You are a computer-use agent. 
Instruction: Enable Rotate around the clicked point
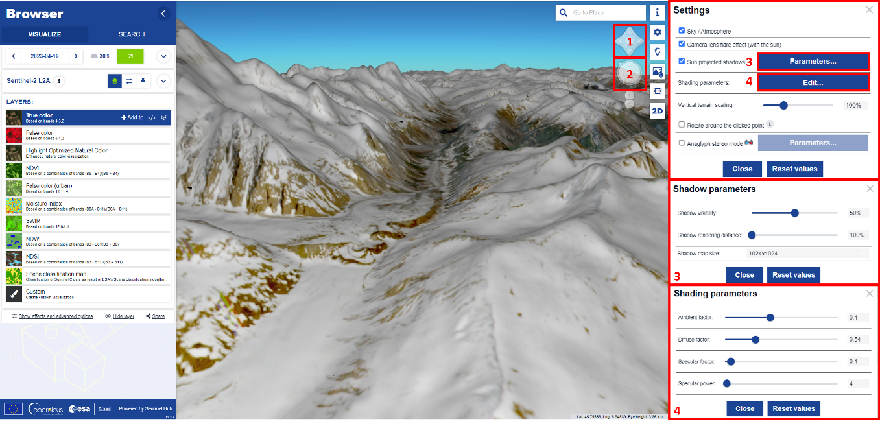(x=682, y=124)
